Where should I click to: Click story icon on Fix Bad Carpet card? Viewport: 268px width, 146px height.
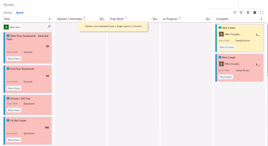point(8,120)
